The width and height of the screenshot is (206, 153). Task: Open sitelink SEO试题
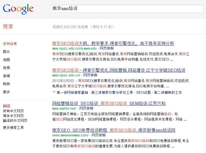pyautogui.click(x=144, y=92)
